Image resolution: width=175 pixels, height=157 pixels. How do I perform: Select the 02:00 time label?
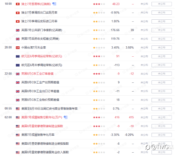click(8, 117)
